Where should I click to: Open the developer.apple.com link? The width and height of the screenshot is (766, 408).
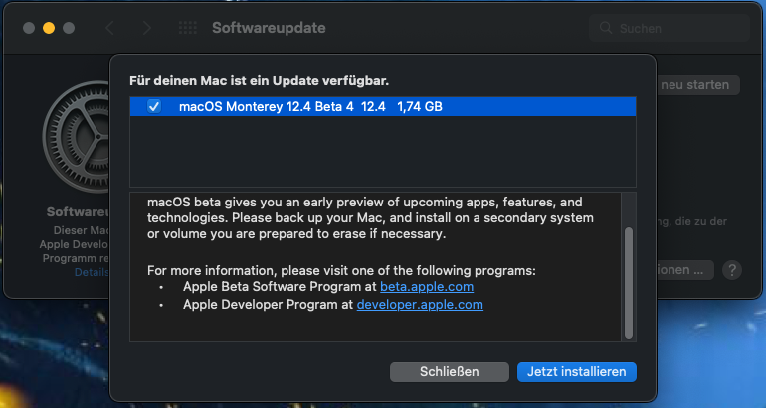tap(420, 305)
